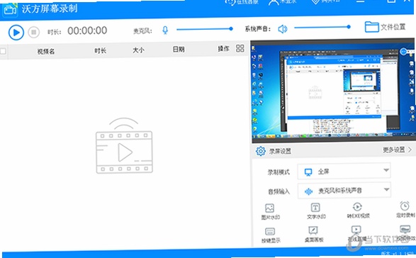Open the 文字水印 text watermark tool
416x258 pixels.
(x=315, y=211)
